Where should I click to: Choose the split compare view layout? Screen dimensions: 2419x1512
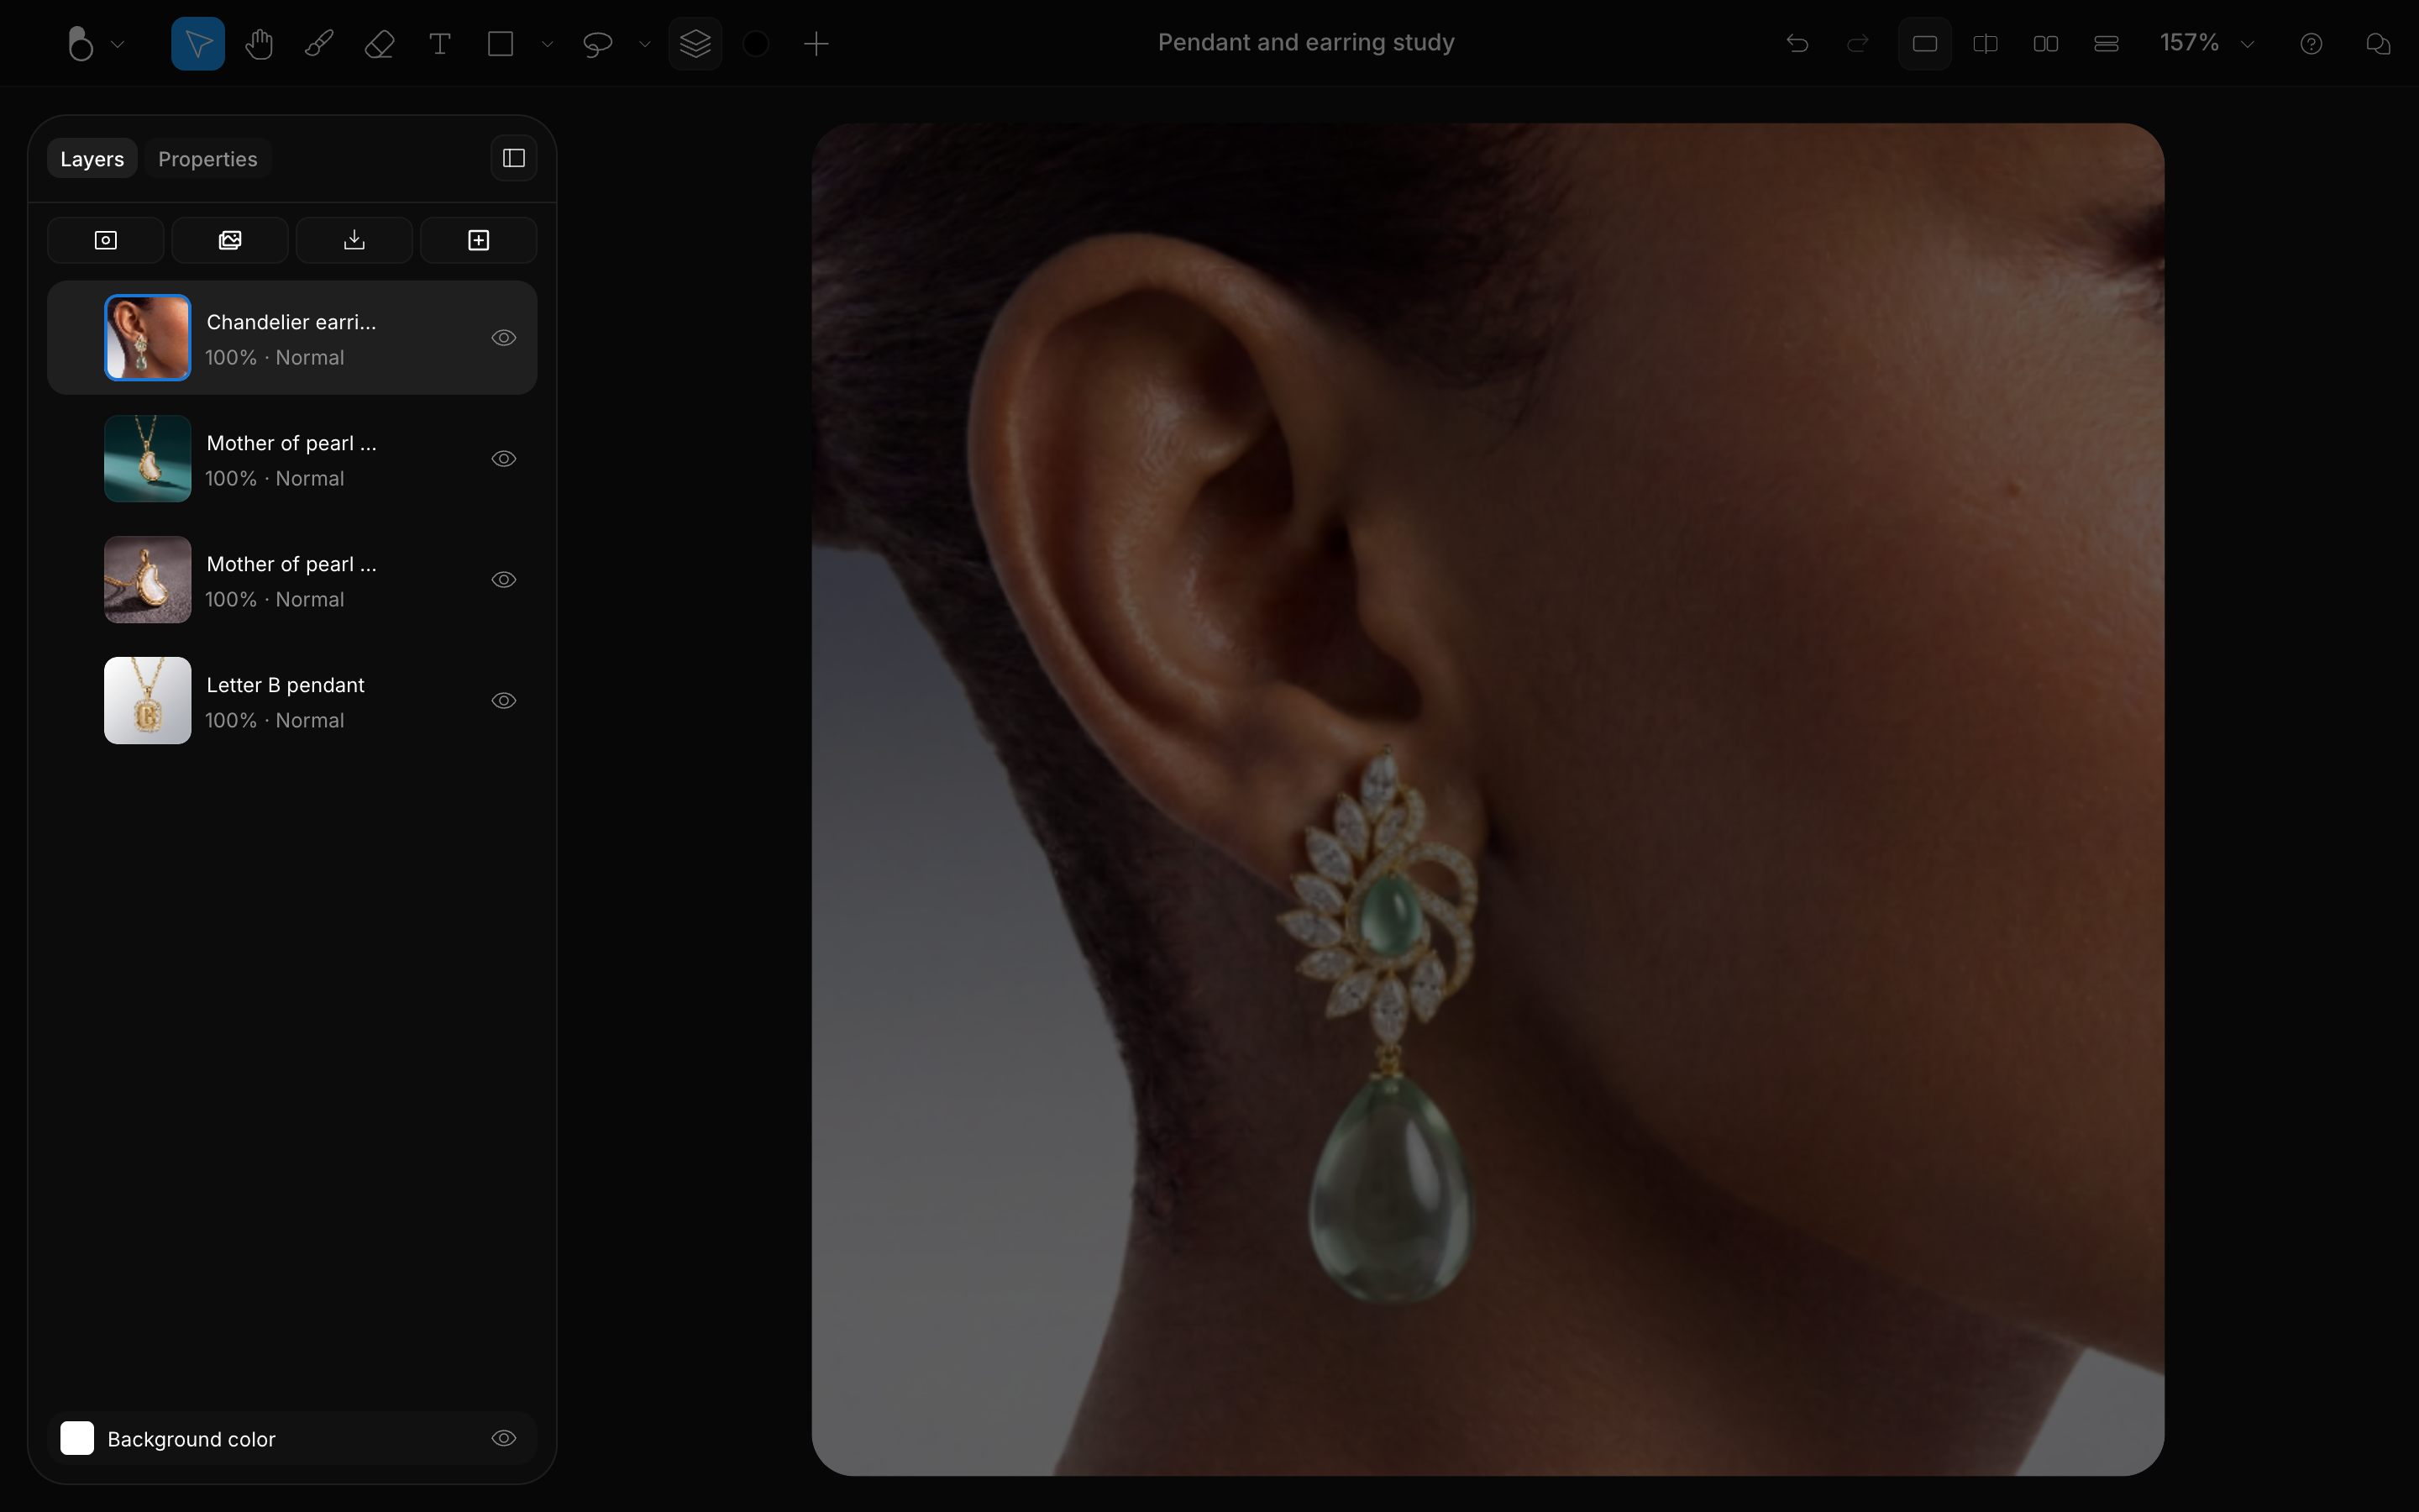coord(1986,44)
